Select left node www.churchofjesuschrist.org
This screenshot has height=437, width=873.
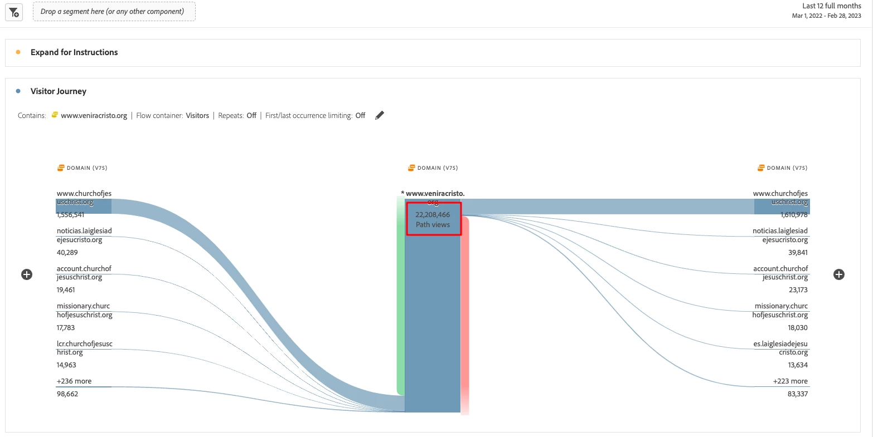84,206
